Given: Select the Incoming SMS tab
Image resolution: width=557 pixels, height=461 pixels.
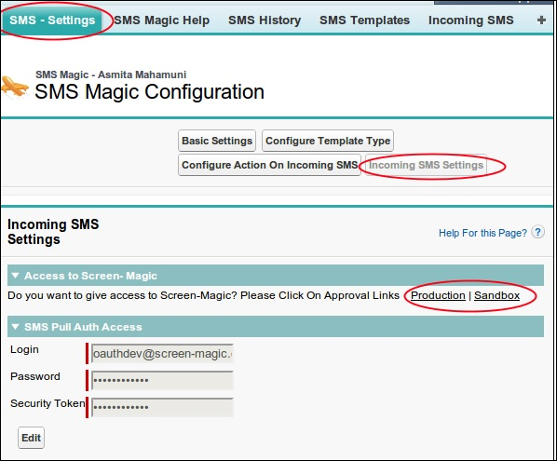Looking at the screenshot, I should pos(470,20).
